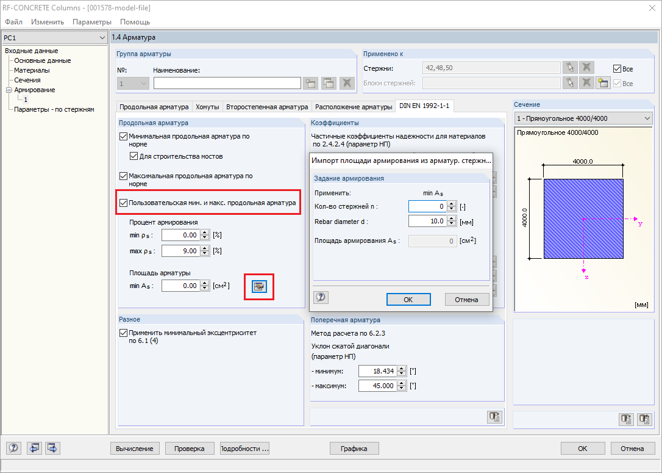Click left icon below section preview panel
This screenshot has height=473, width=662.
click(x=626, y=419)
